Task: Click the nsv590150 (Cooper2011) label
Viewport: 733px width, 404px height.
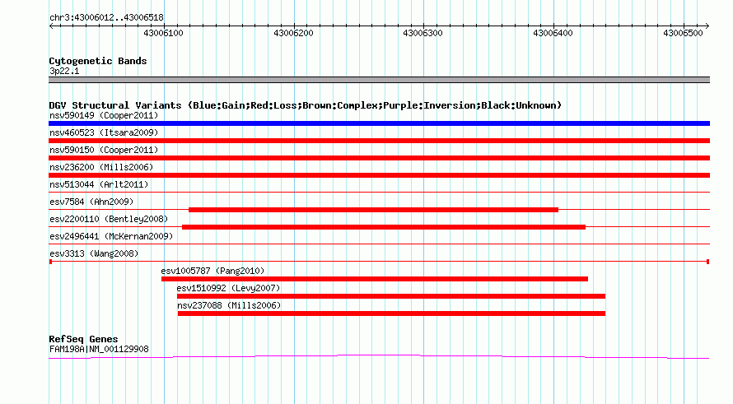Action: click(x=104, y=150)
